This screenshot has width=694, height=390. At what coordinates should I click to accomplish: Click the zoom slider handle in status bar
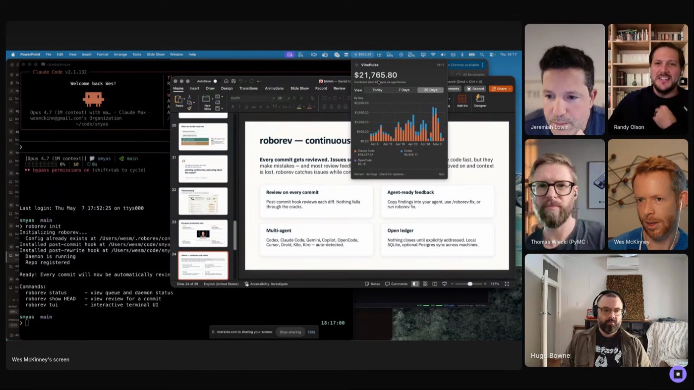pyautogui.click(x=470, y=284)
